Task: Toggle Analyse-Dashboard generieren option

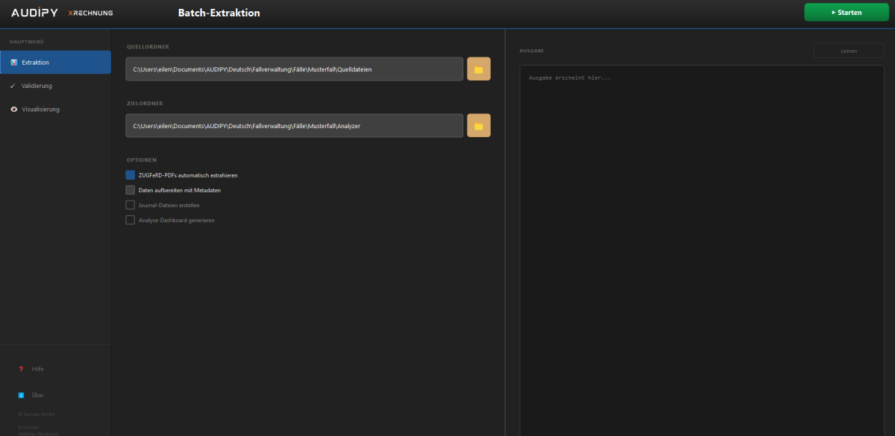Action: (131, 220)
